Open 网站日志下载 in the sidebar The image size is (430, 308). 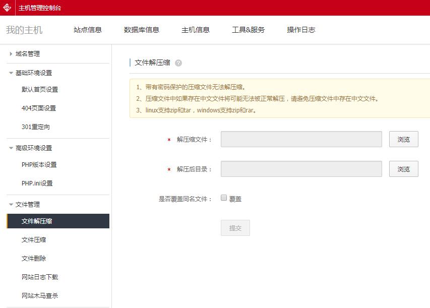pos(40,277)
